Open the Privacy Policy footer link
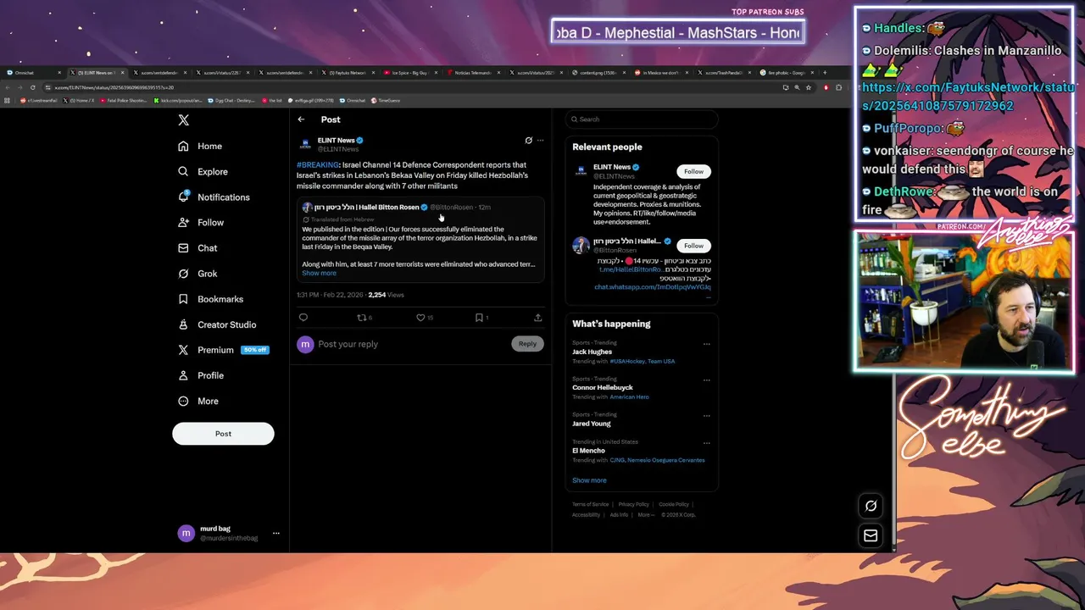 coord(633,504)
